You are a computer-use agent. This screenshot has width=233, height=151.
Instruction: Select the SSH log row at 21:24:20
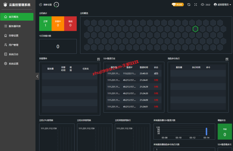(x=134, y=93)
